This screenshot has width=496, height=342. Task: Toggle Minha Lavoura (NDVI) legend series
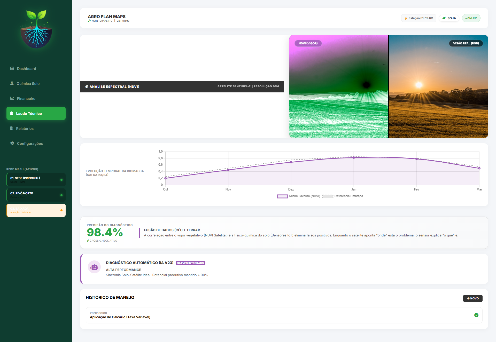299,196
